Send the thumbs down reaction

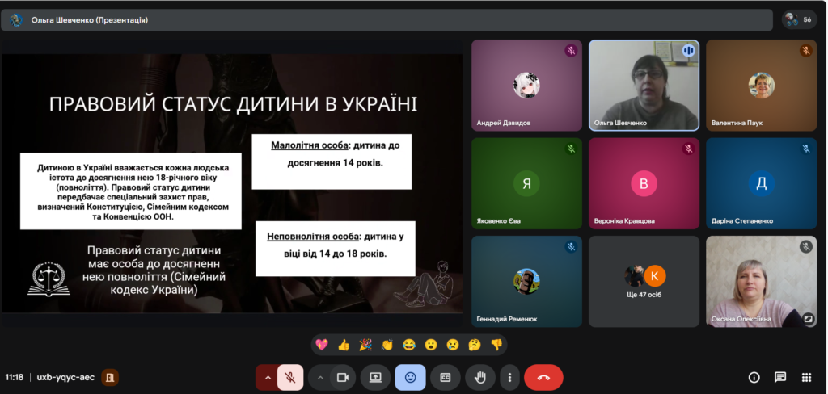pyautogui.click(x=496, y=345)
